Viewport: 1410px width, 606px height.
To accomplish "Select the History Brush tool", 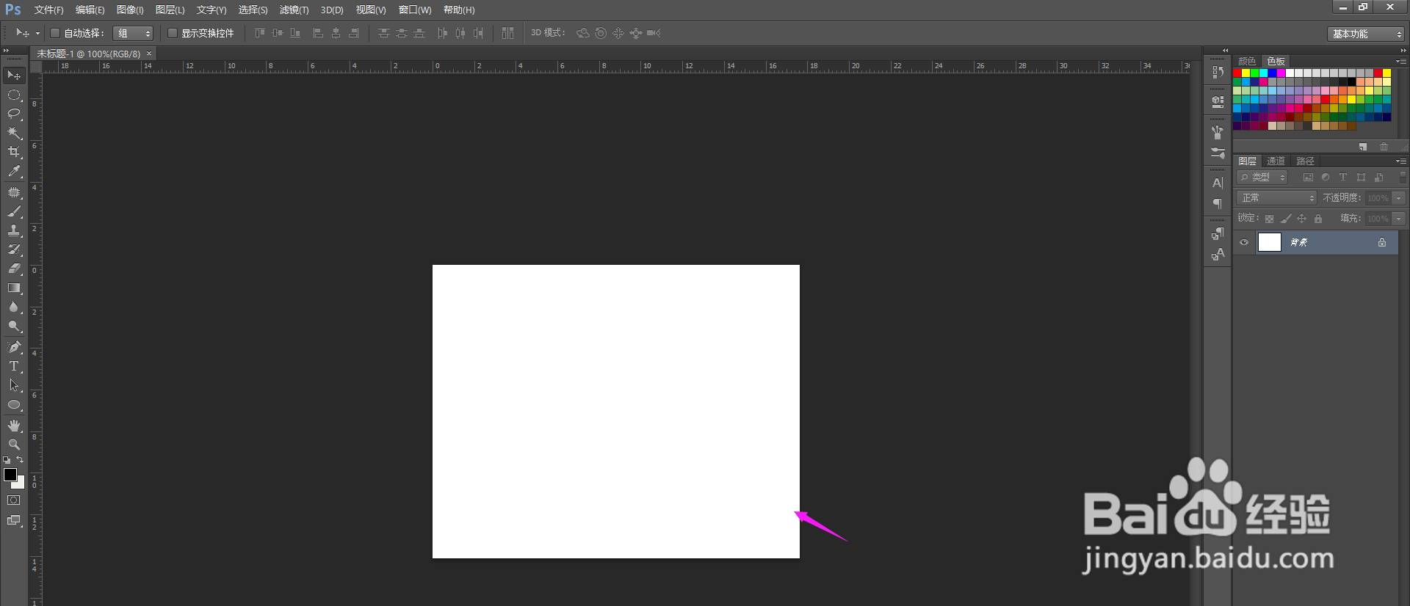I will point(14,249).
